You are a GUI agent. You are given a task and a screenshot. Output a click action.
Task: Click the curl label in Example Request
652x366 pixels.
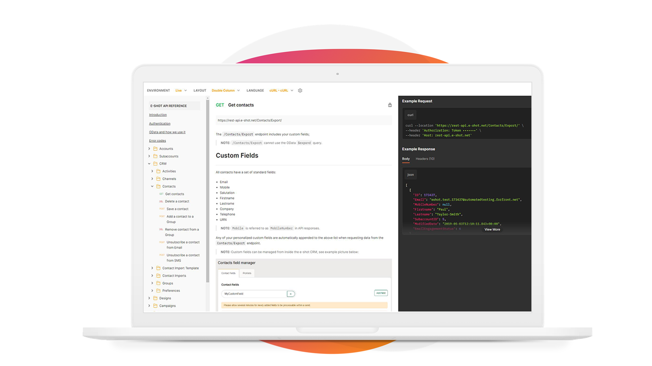pos(410,115)
